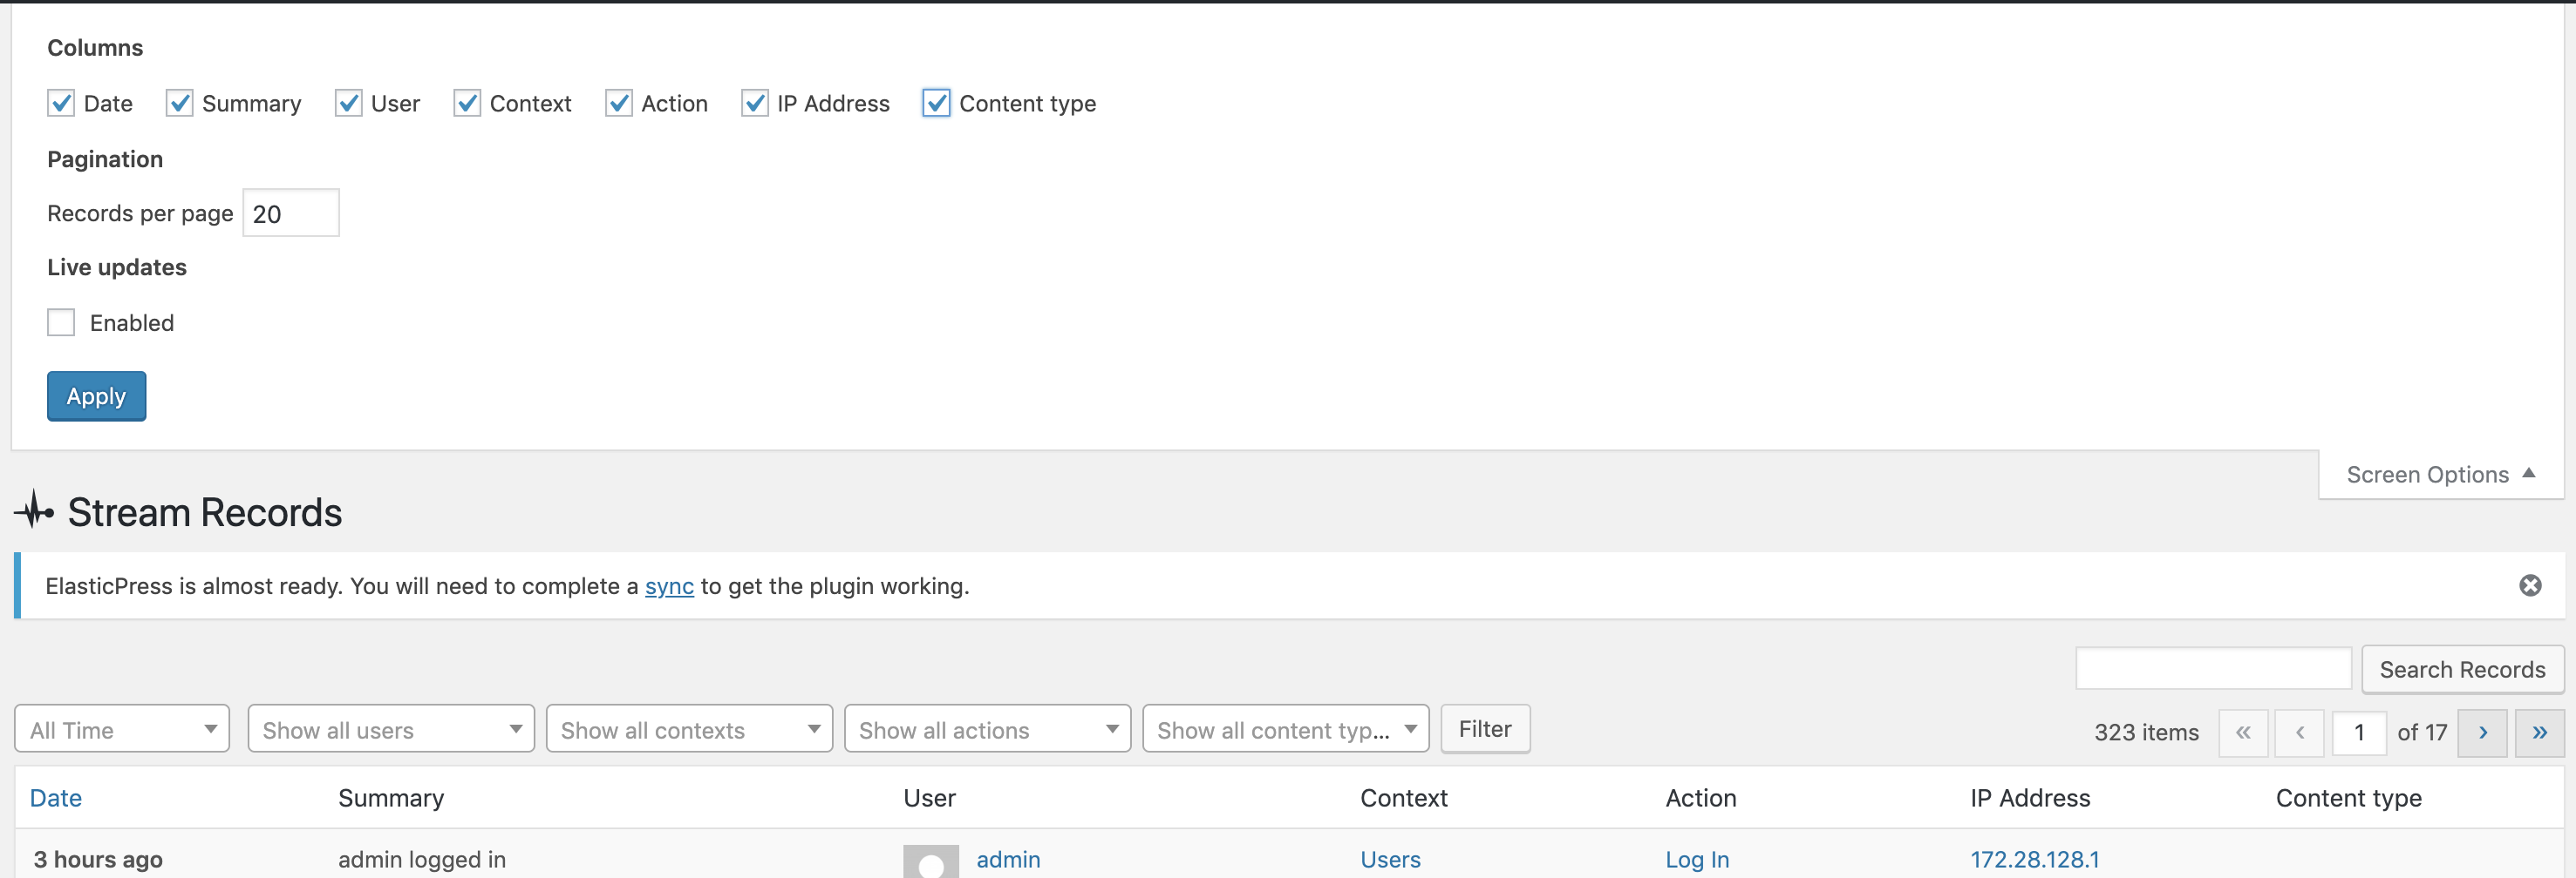Viewport: 2576px width, 878px height.
Task: Open the Show all content types dropdown
Action: (1285, 729)
